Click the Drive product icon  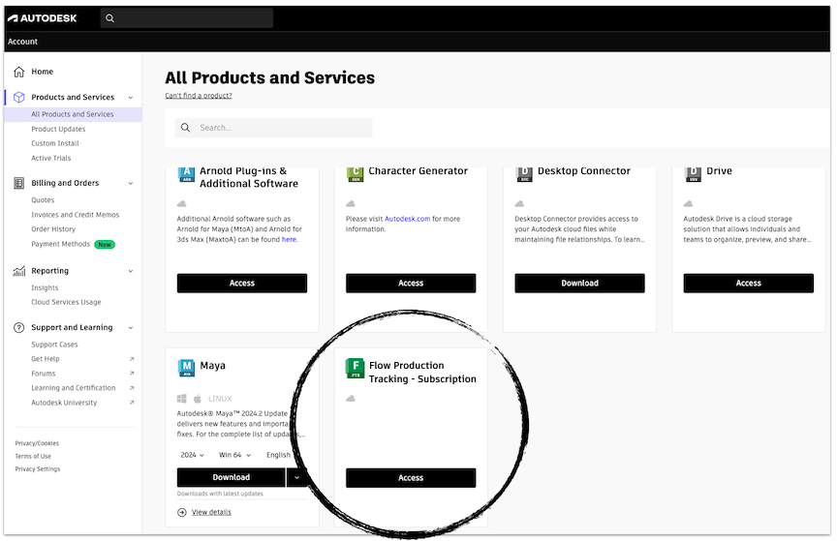[x=693, y=174]
